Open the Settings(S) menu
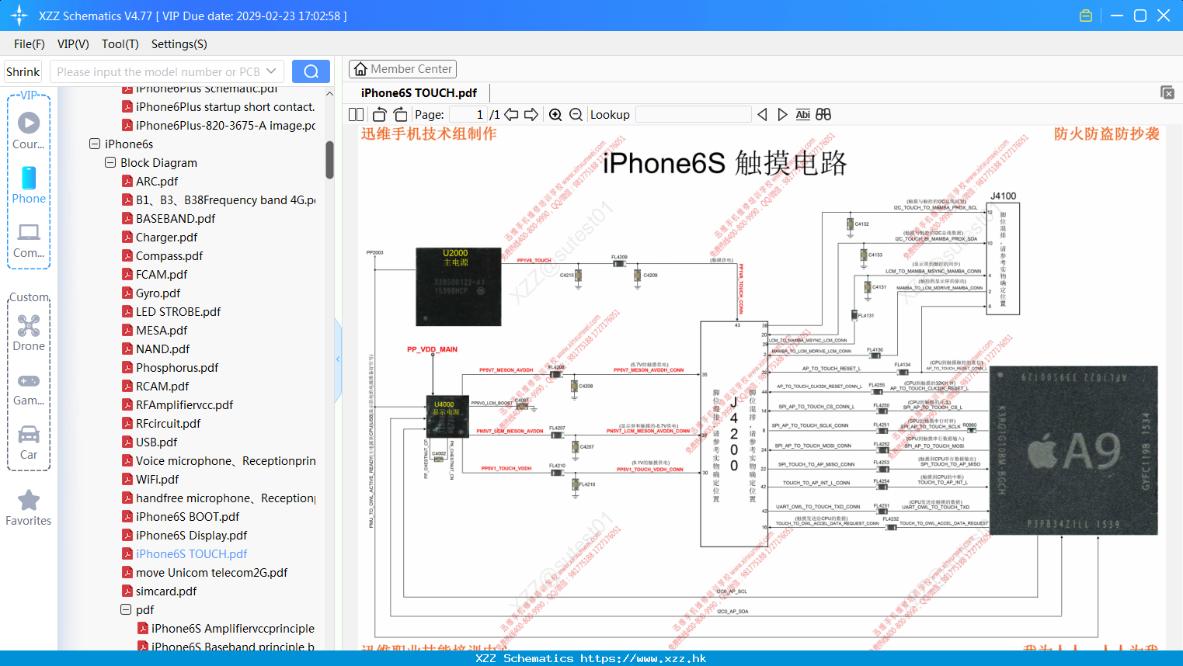Viewport: 1183px width, 666px height. click(179, 44)
